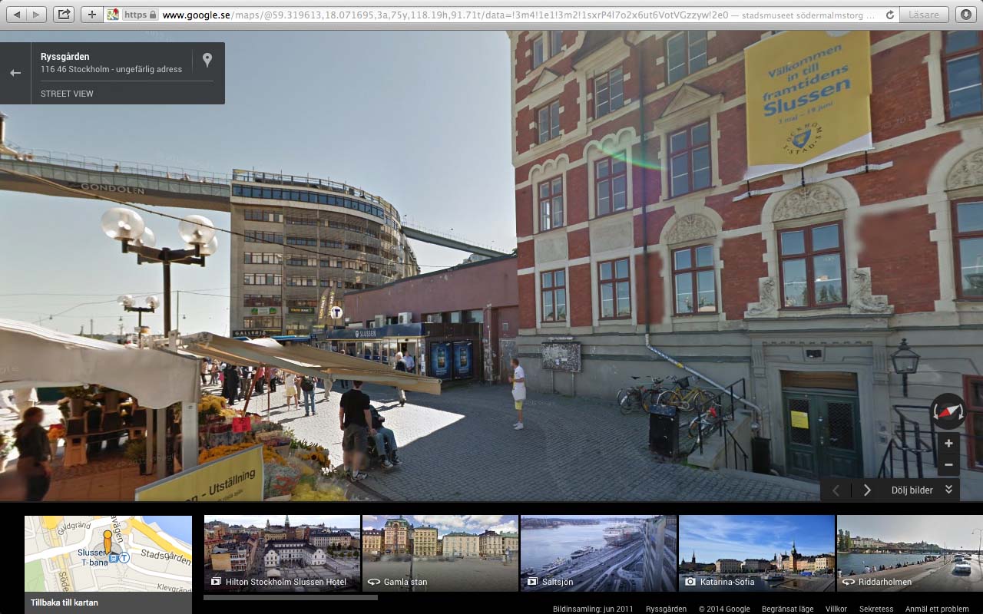Click the location pin icon in info card
Image resolution: width=983 pixels, height=614 pixels.
click(207, 60)
